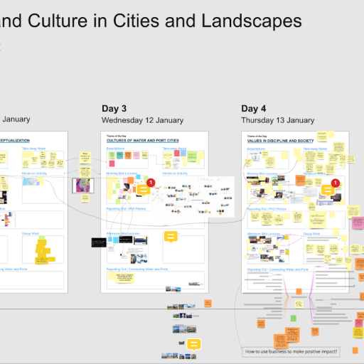
Task: Select the colorful pink map image thumbnail
Action: pyautogui.click(x=83, y=186)
